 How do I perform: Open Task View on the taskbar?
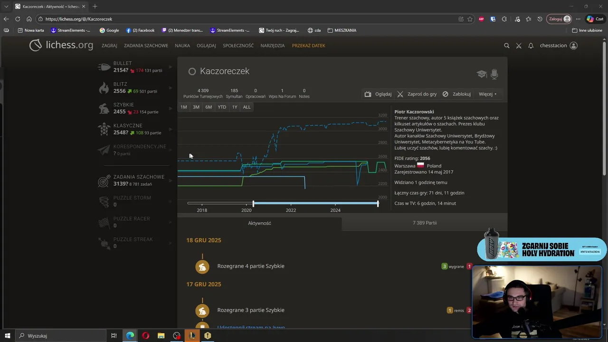114,335
